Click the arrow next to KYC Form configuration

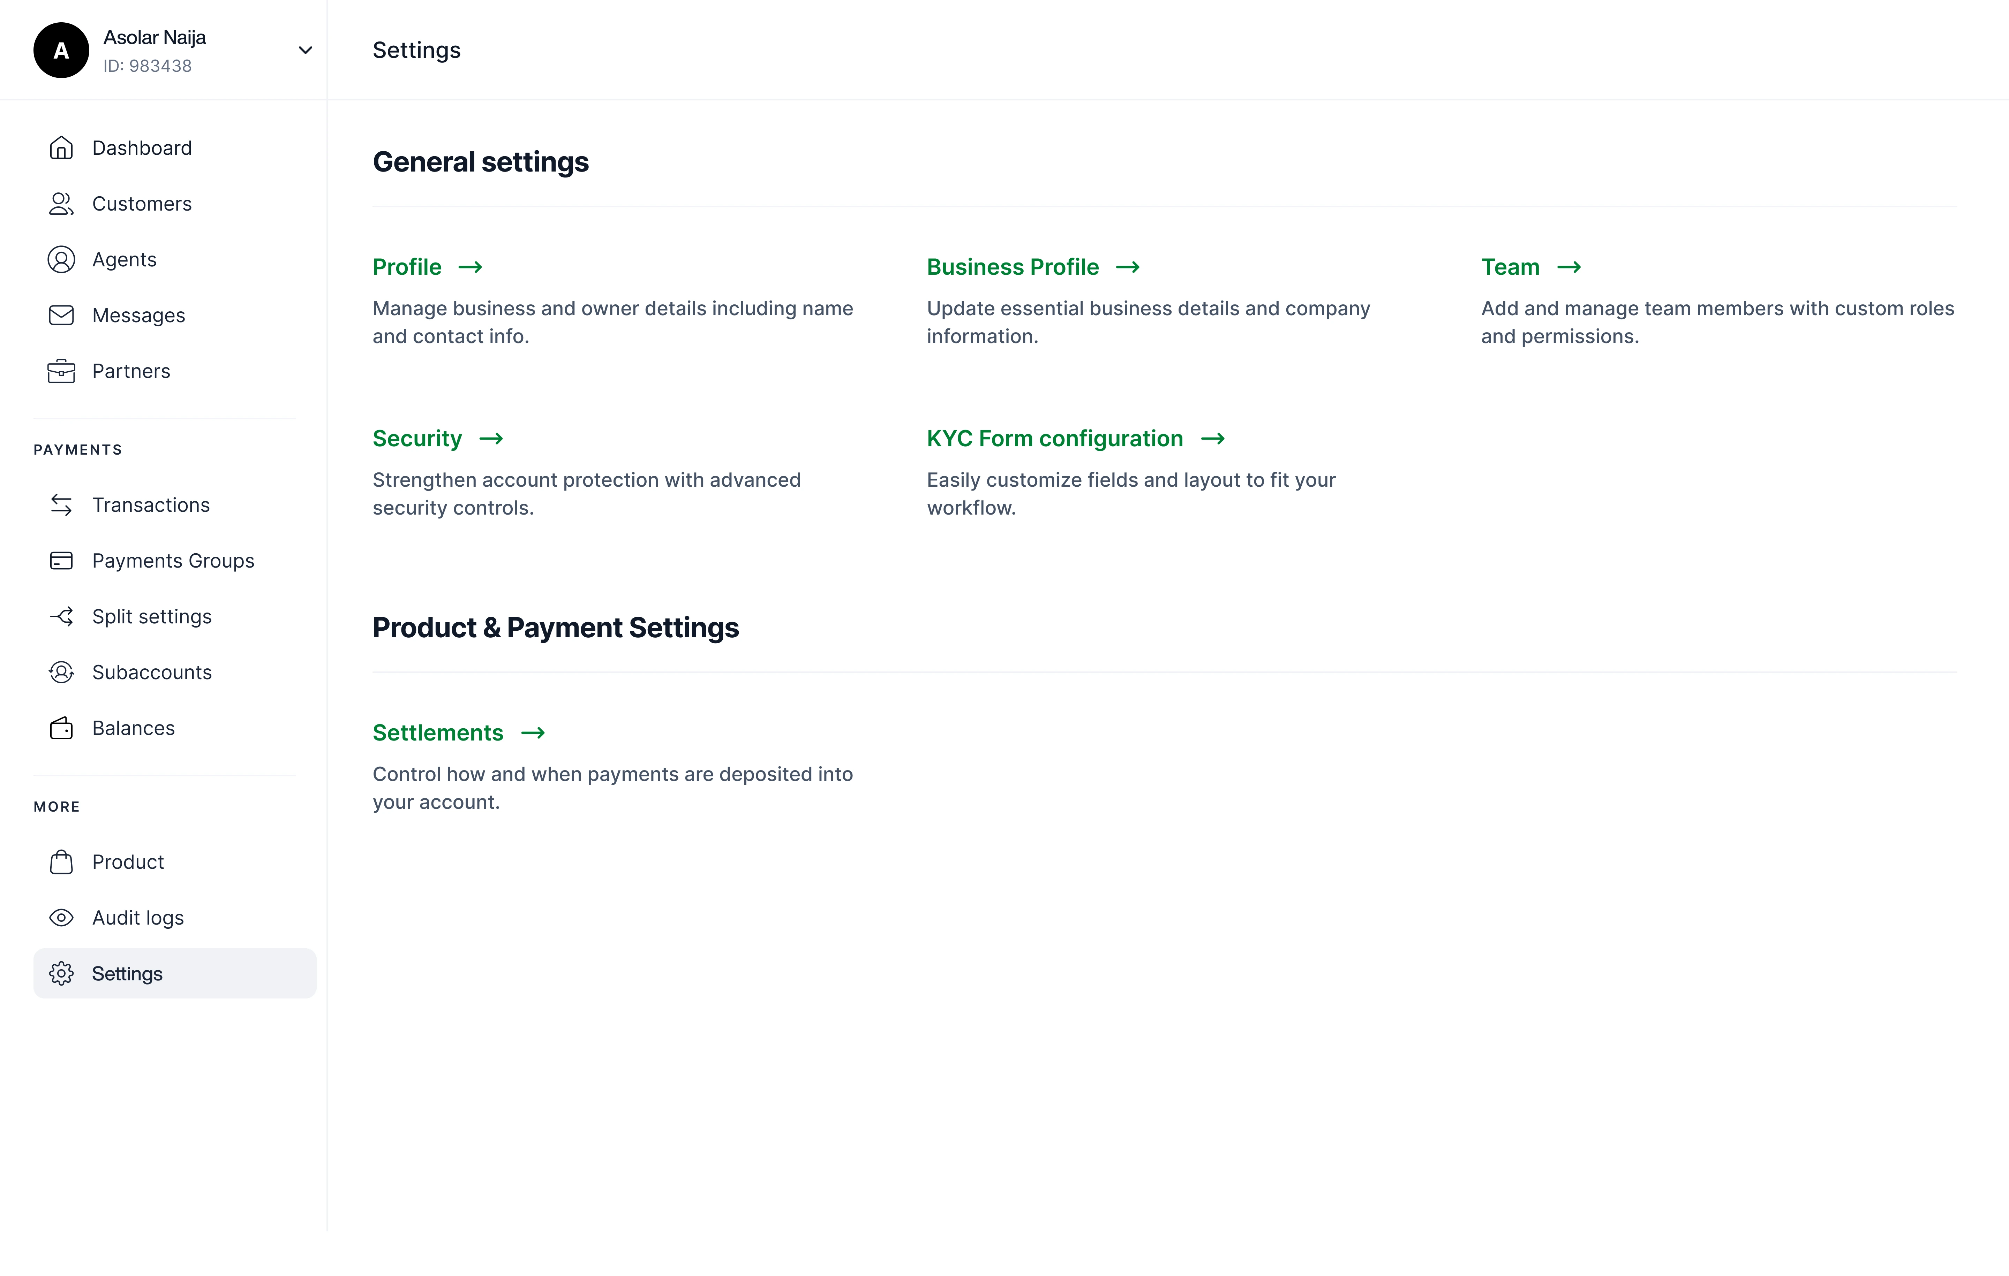click(1212, 439)
